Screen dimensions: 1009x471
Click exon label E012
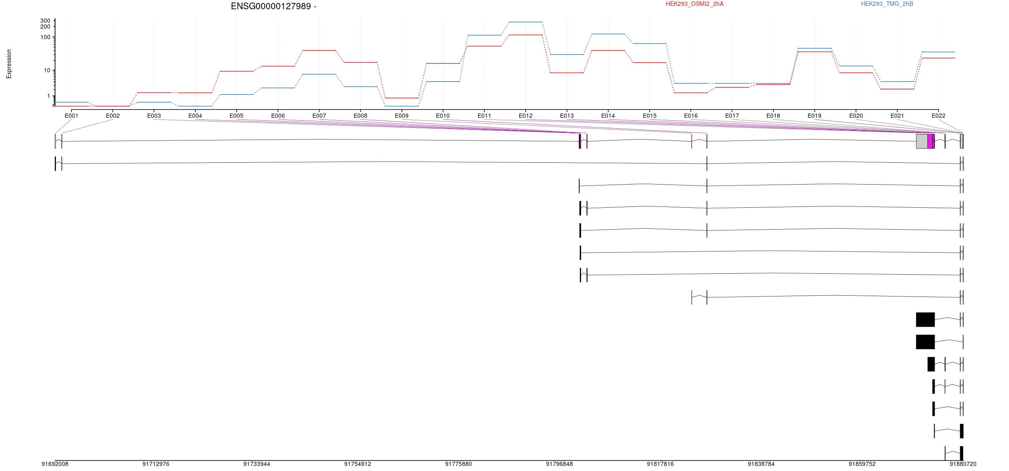pyautogui.click(x=526, y=116)
